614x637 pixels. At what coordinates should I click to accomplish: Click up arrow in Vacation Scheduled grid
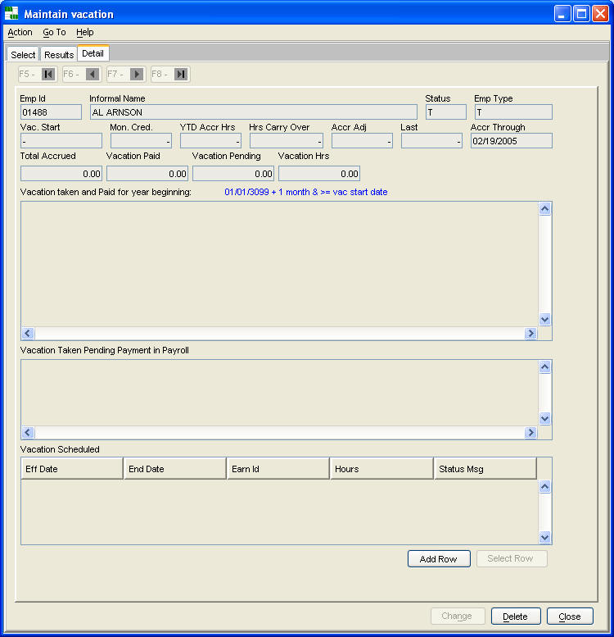point(544,487)
